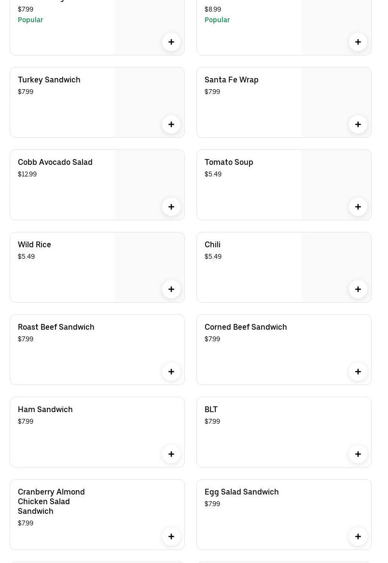Open the Chili item photo placeholder
This screenshot has width=388, height=563.
click(x=336, y=261)
